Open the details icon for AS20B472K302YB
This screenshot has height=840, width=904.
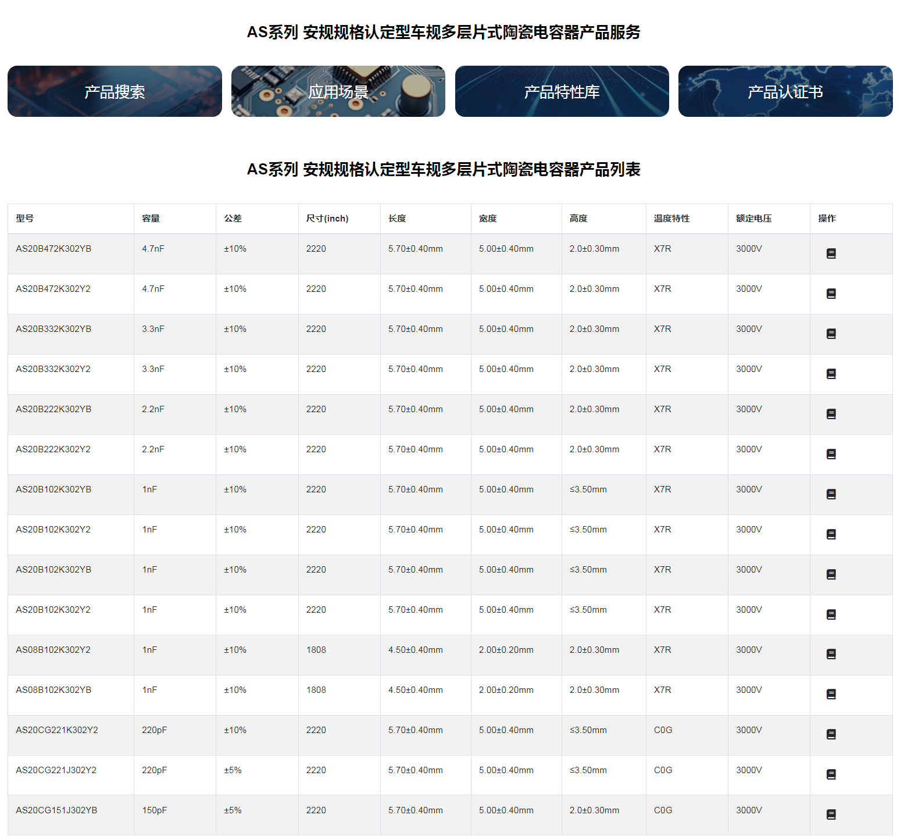click(x=831, y=253)
